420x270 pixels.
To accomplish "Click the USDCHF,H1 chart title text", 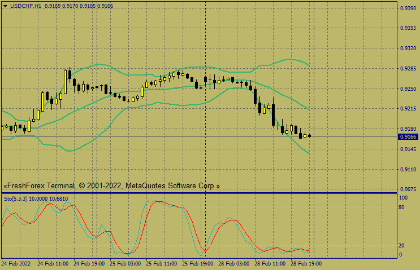I will [25, 6].
